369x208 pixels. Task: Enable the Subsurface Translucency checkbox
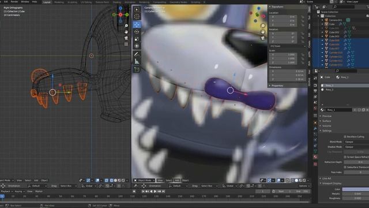click(x=345, y=167)
